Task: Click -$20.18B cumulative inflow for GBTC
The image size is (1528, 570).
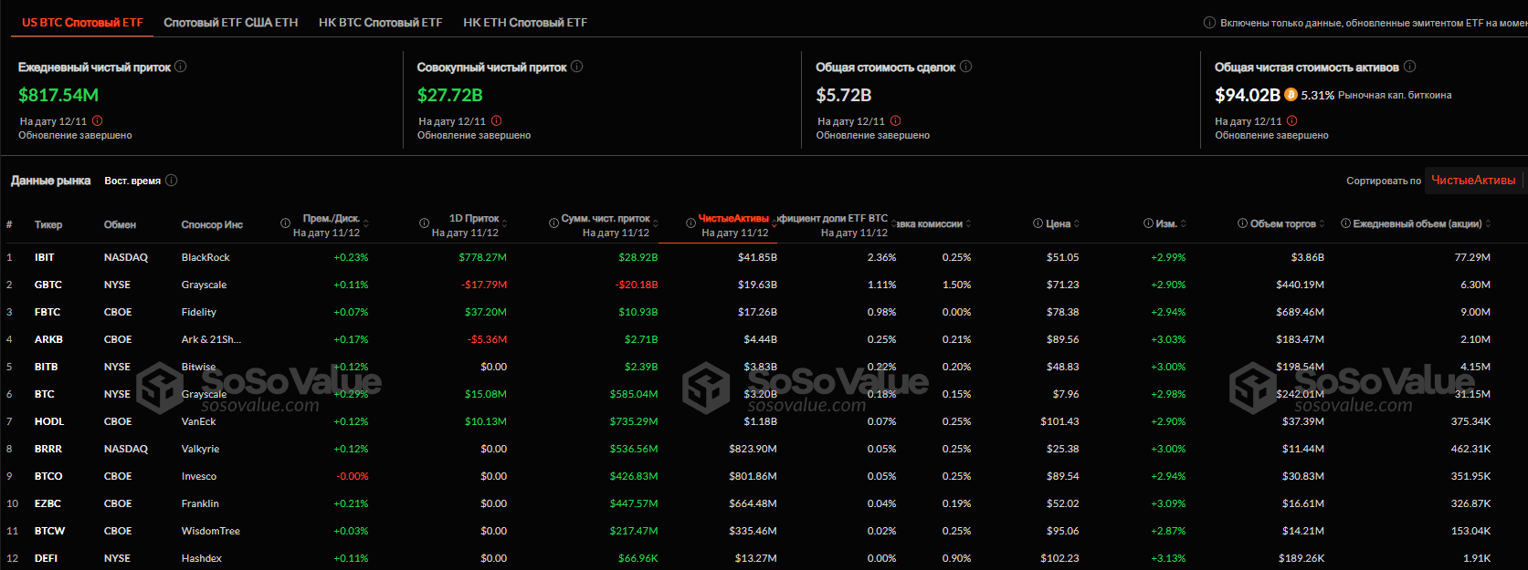Action: 637,285
